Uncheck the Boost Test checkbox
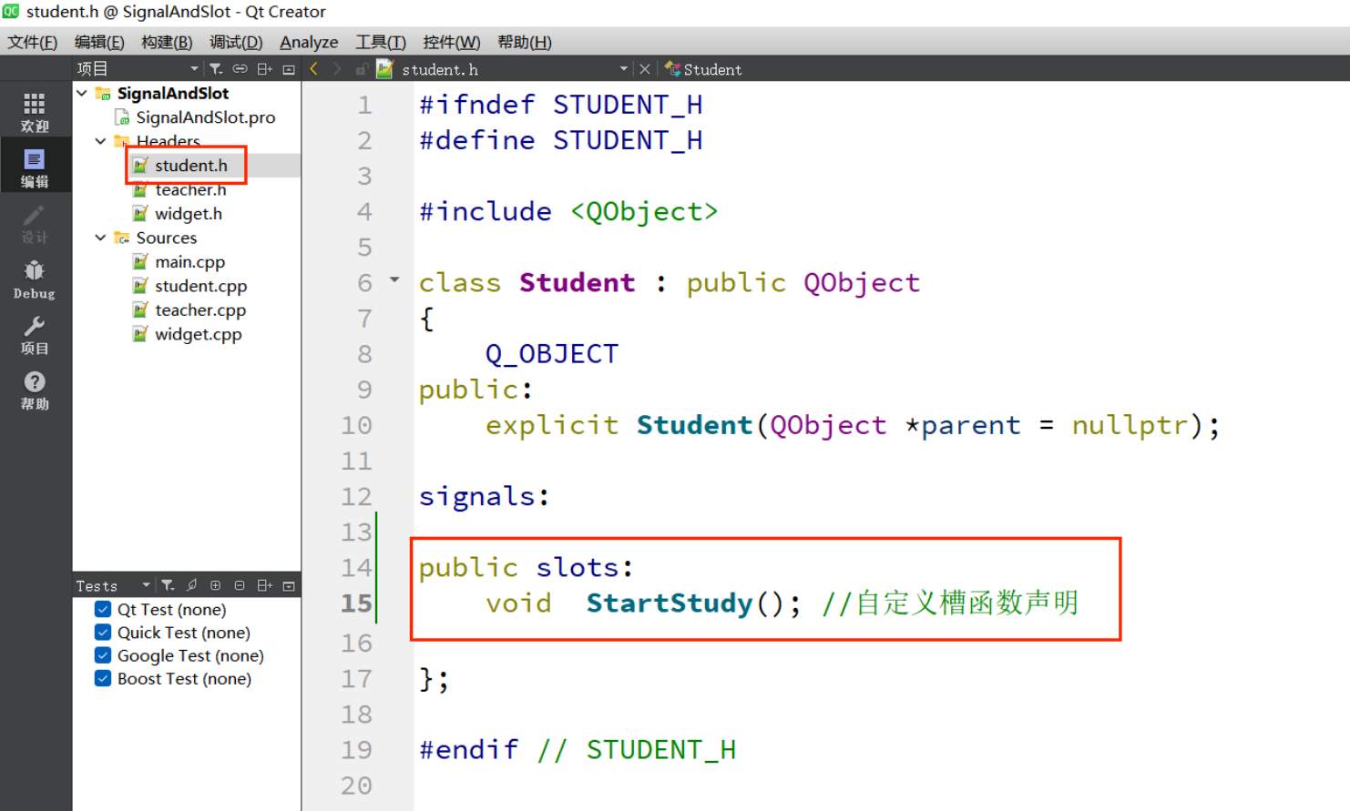 coord(103,678)
